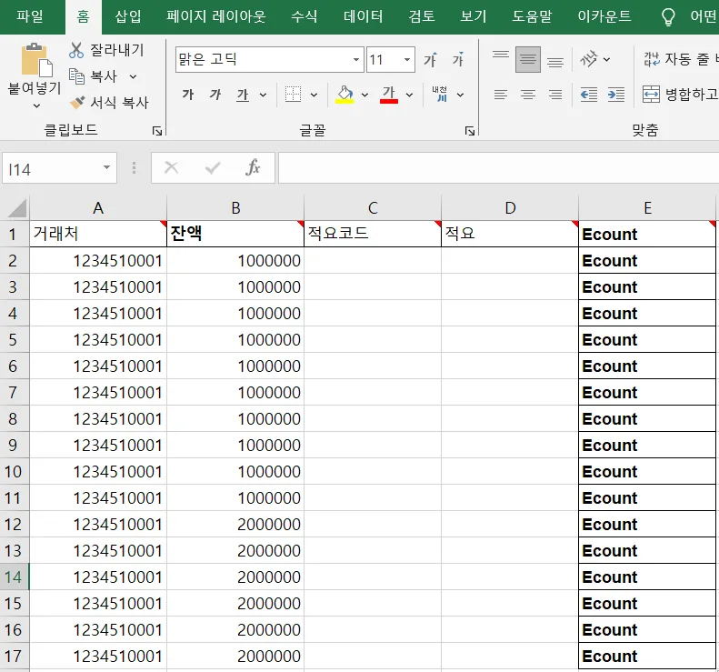The image size is (719, 672).
Task: Expand phonetic guide dropdown arrow
Action: (460, 95)
